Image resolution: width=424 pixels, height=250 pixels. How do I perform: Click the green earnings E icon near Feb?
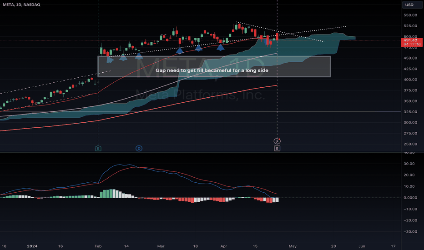(98, 148)
